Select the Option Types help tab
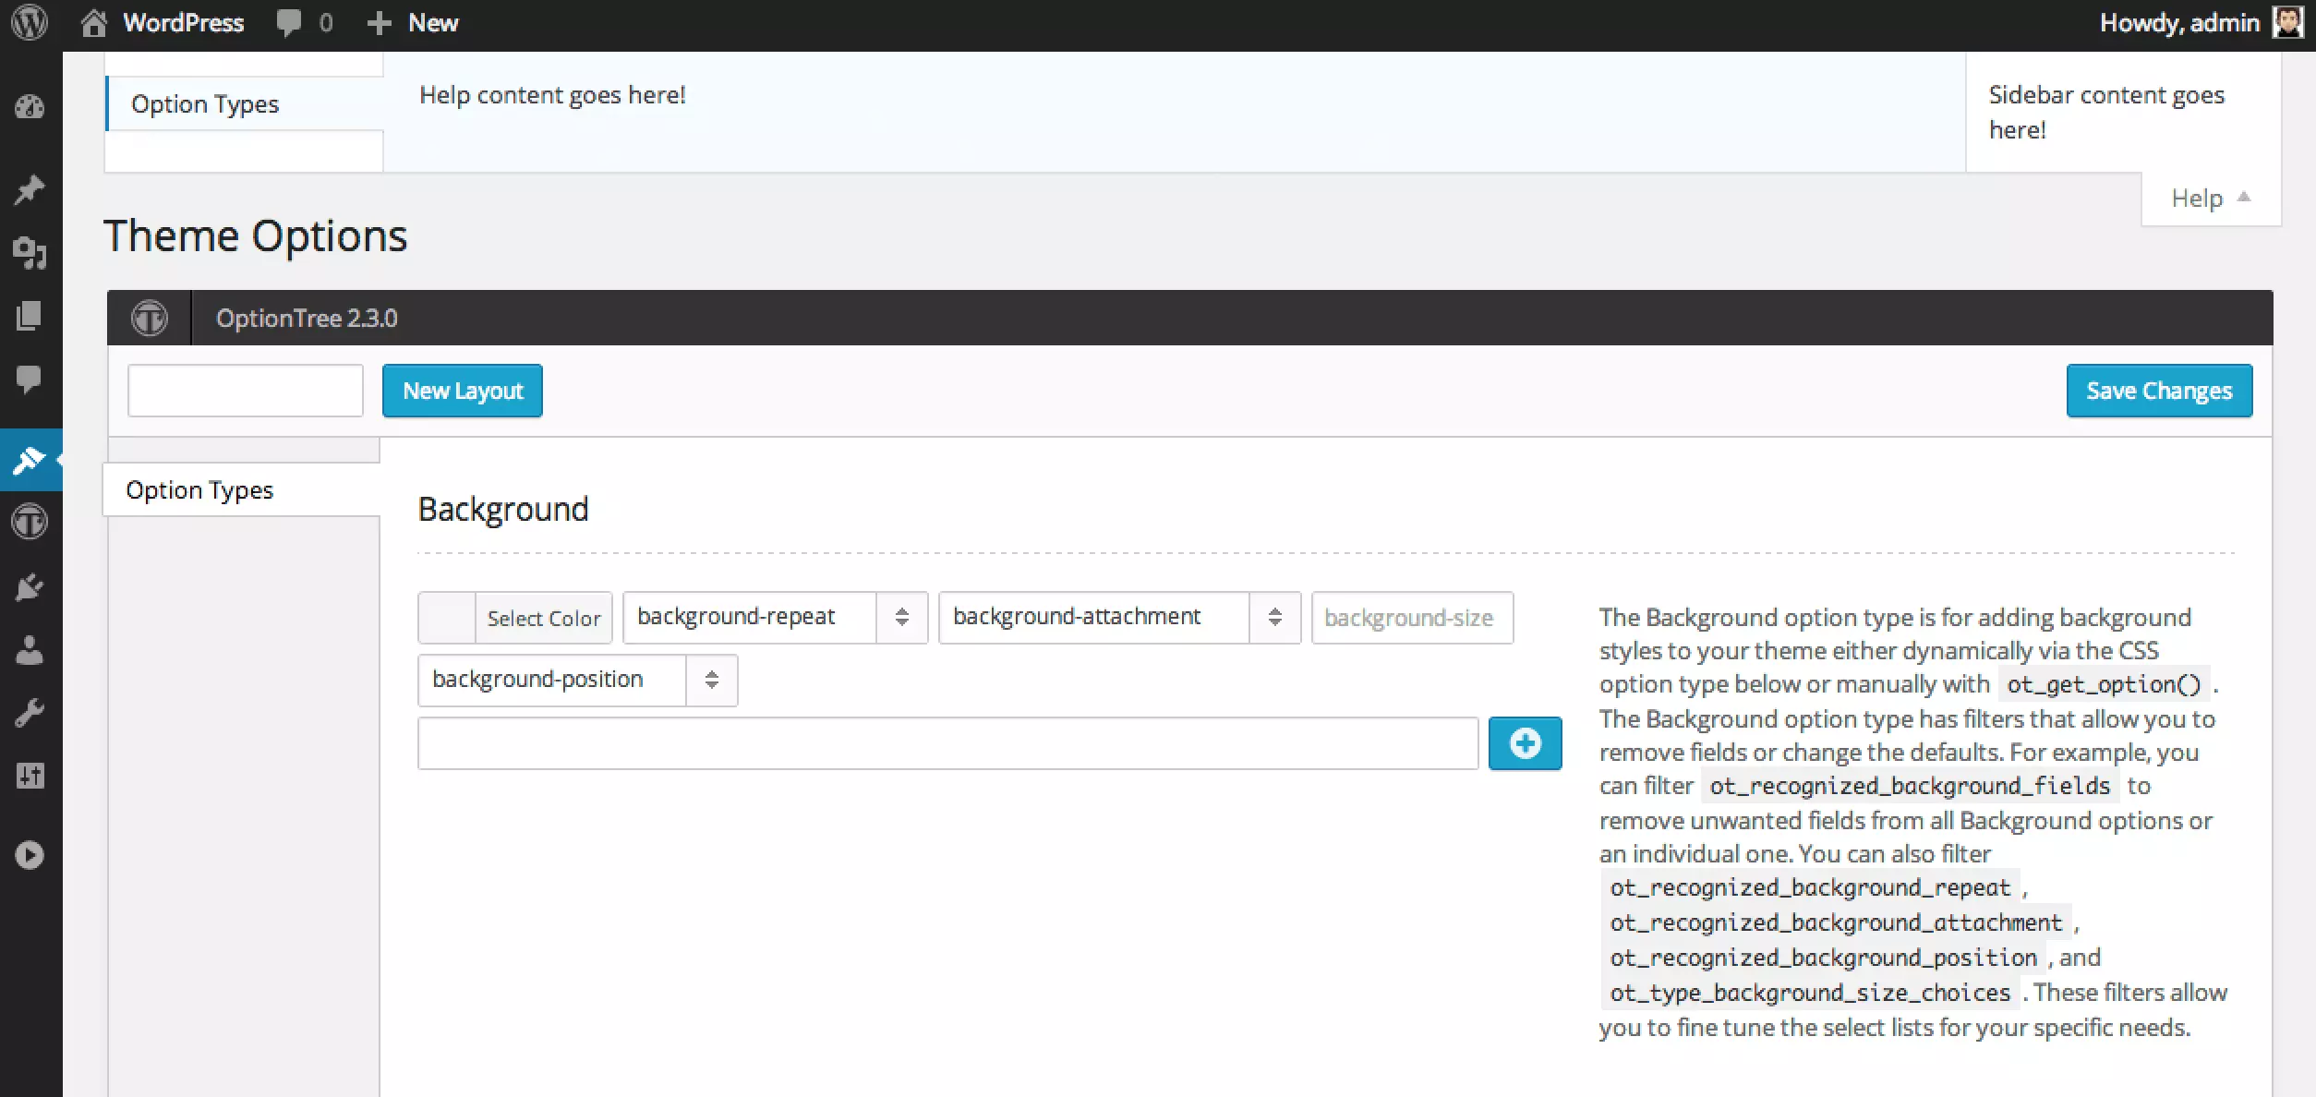2316x1097 pixels. click(x=205, y=104)
